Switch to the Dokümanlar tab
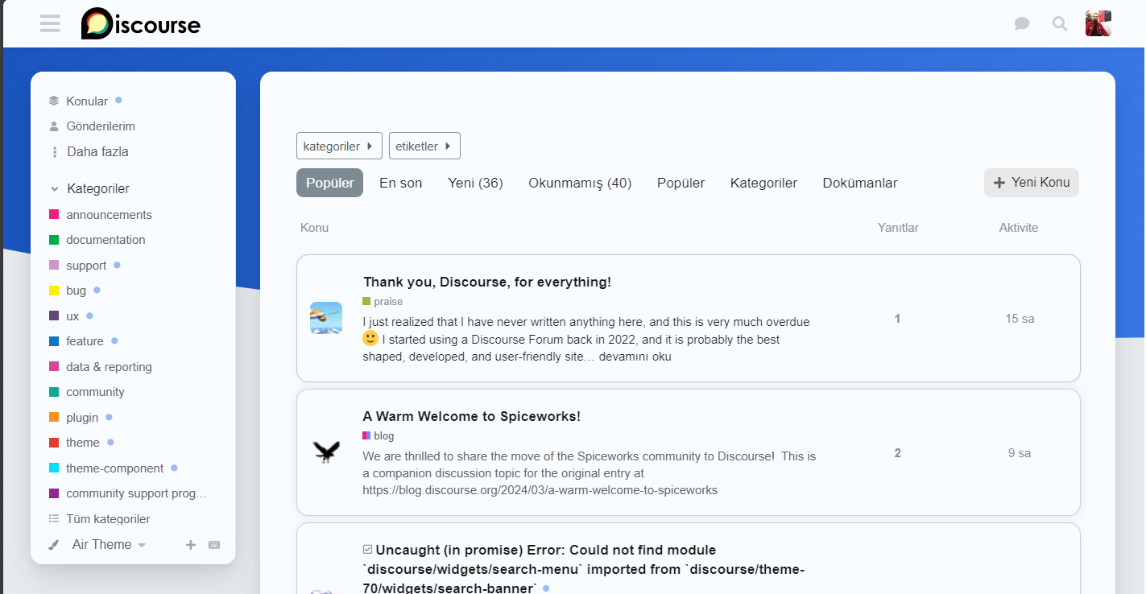Image resolution: width=1146 pixels, height=594 pixels. [x=860, y=183]
